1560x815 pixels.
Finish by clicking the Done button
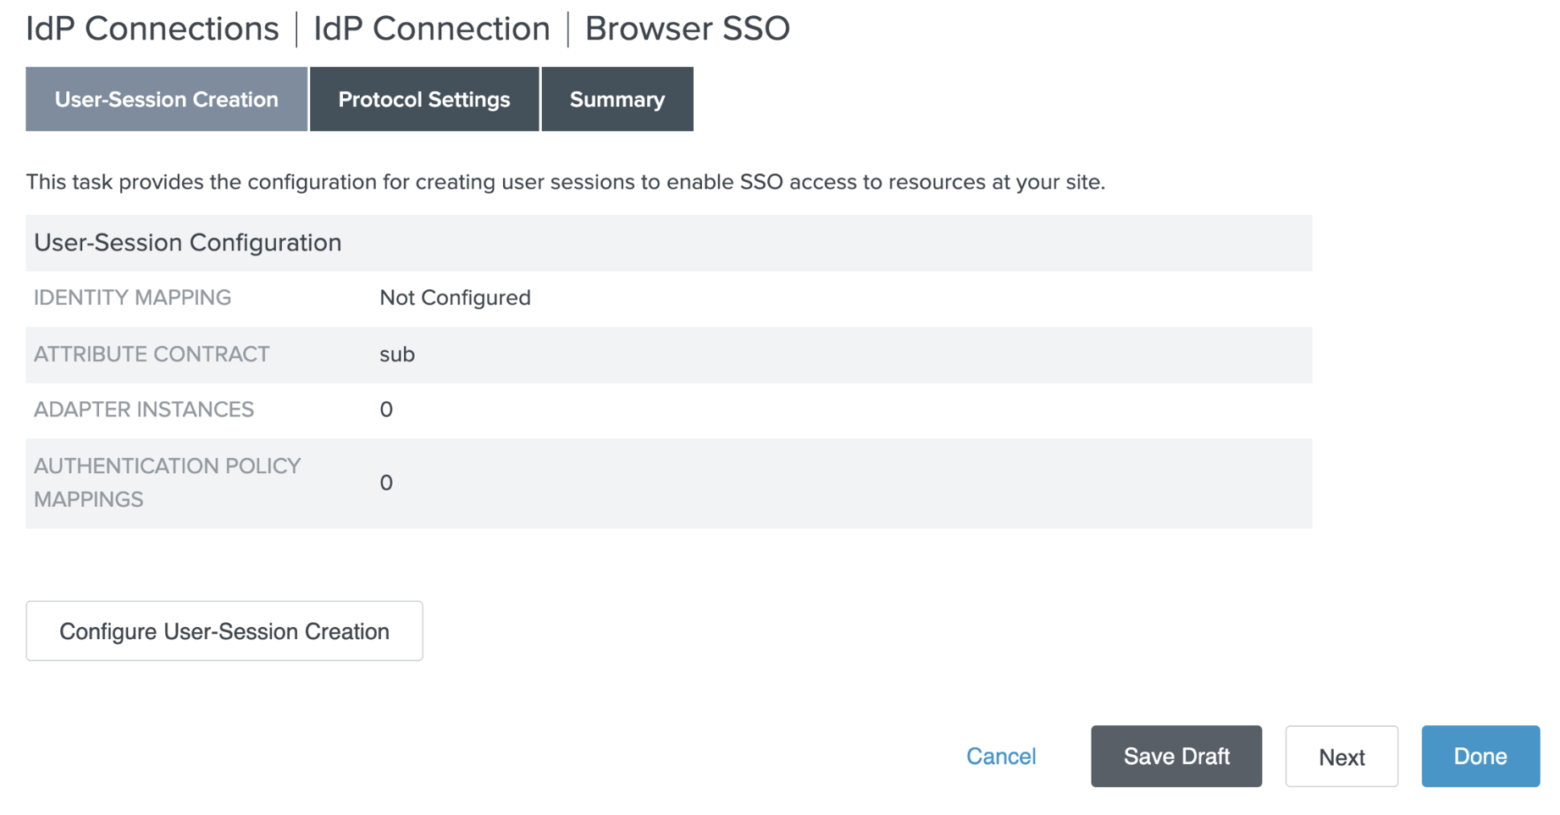(x=1480, y=757)
